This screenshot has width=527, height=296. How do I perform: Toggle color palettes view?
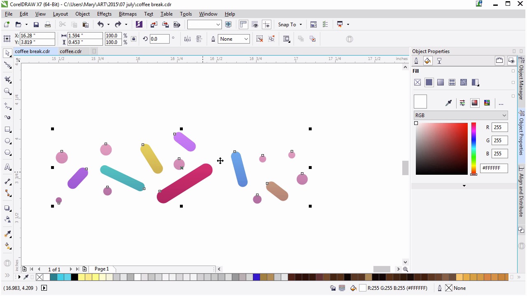point(487,103)
